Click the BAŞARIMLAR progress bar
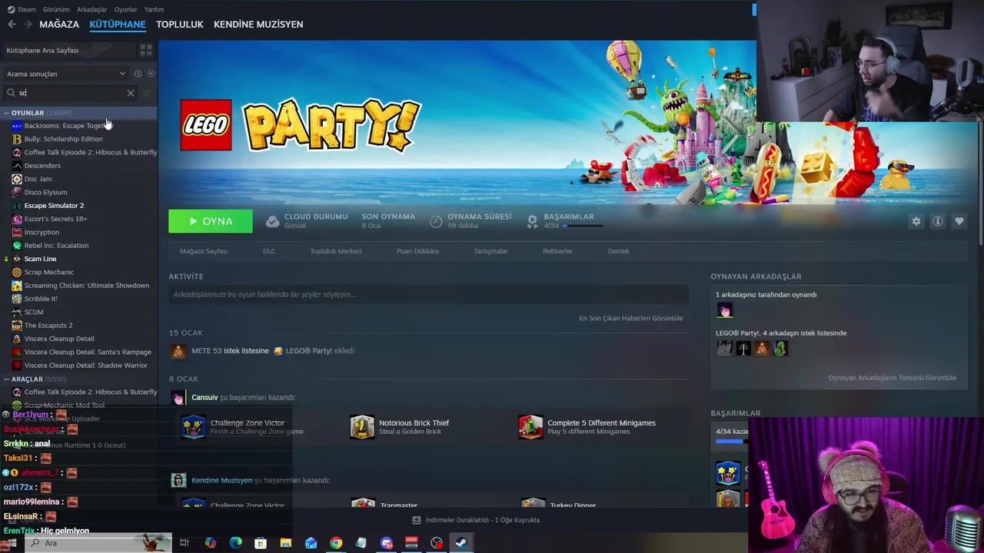 pos(583,226)
